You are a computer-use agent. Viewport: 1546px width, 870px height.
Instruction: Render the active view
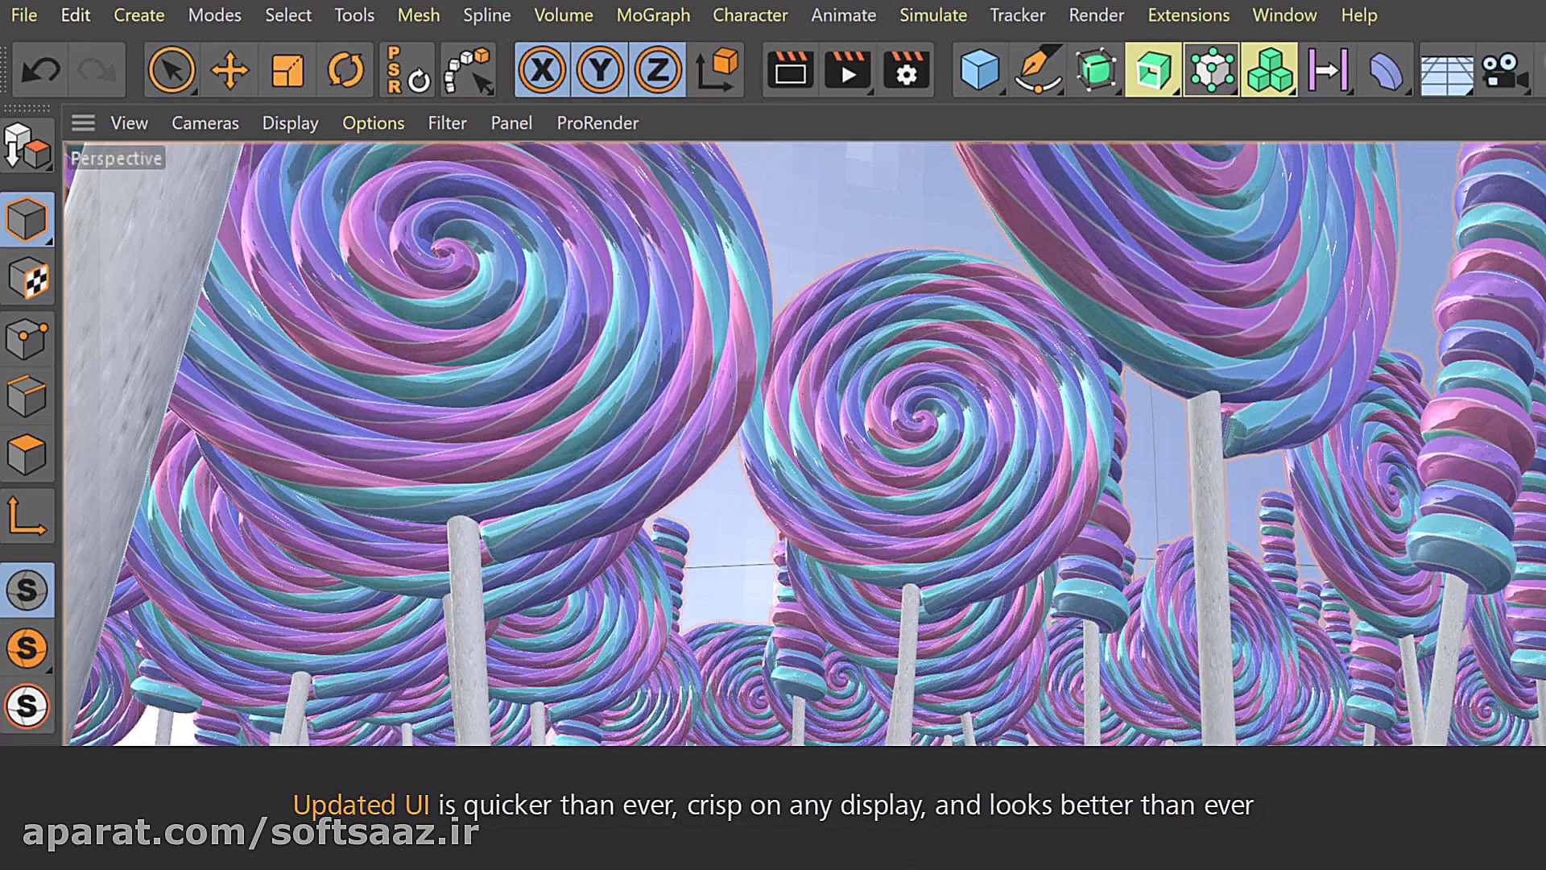pos(789,70)
